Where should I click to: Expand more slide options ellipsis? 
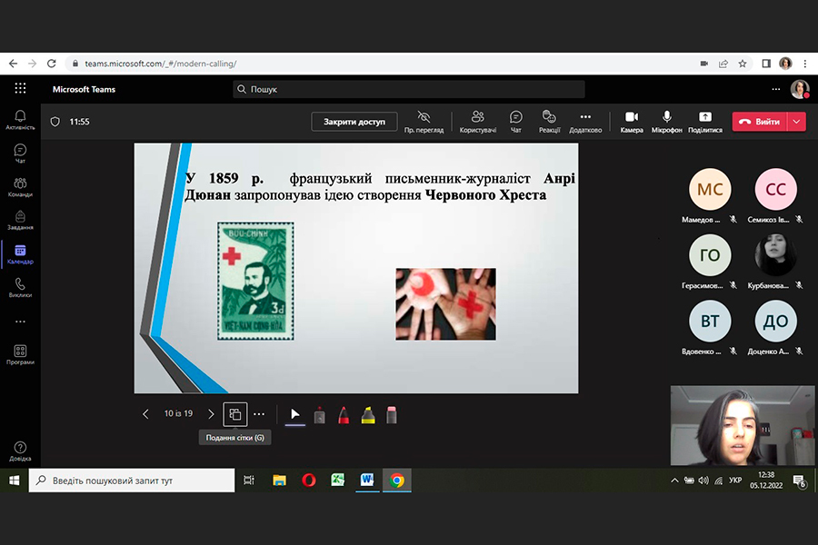pyautogui.click(x=259, y=414)
